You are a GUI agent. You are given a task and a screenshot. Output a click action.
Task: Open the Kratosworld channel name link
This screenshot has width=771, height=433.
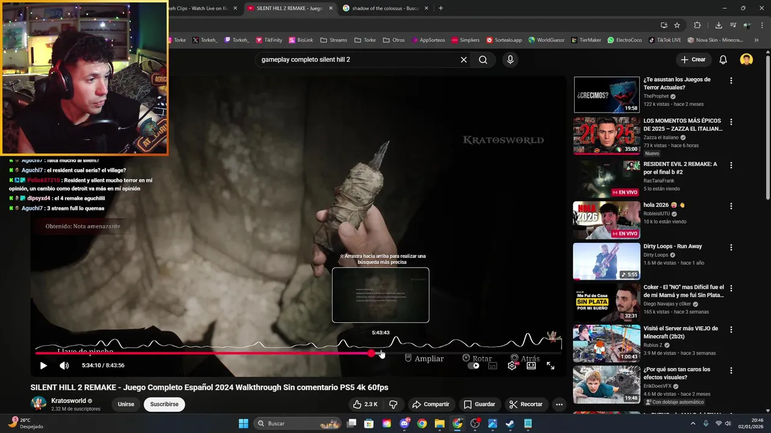69,401
